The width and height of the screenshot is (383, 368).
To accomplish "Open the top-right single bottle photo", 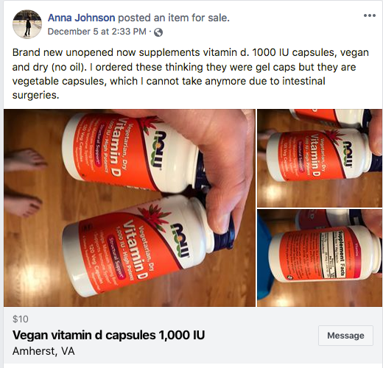I will click(320, 158).
